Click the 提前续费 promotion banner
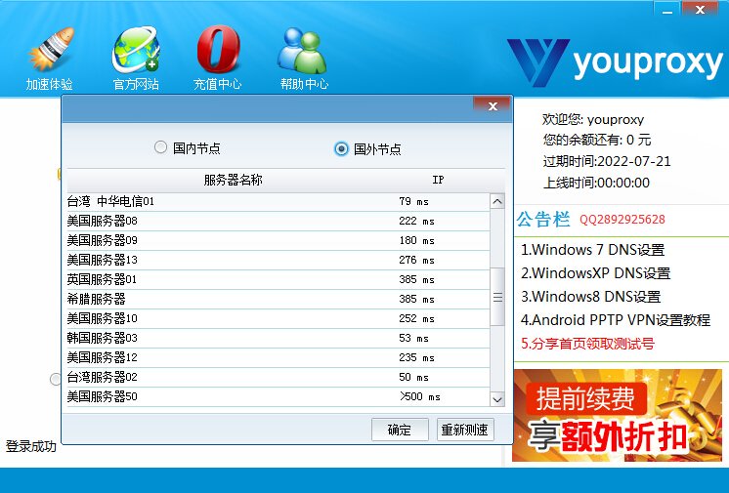 [x=618, y=415]
